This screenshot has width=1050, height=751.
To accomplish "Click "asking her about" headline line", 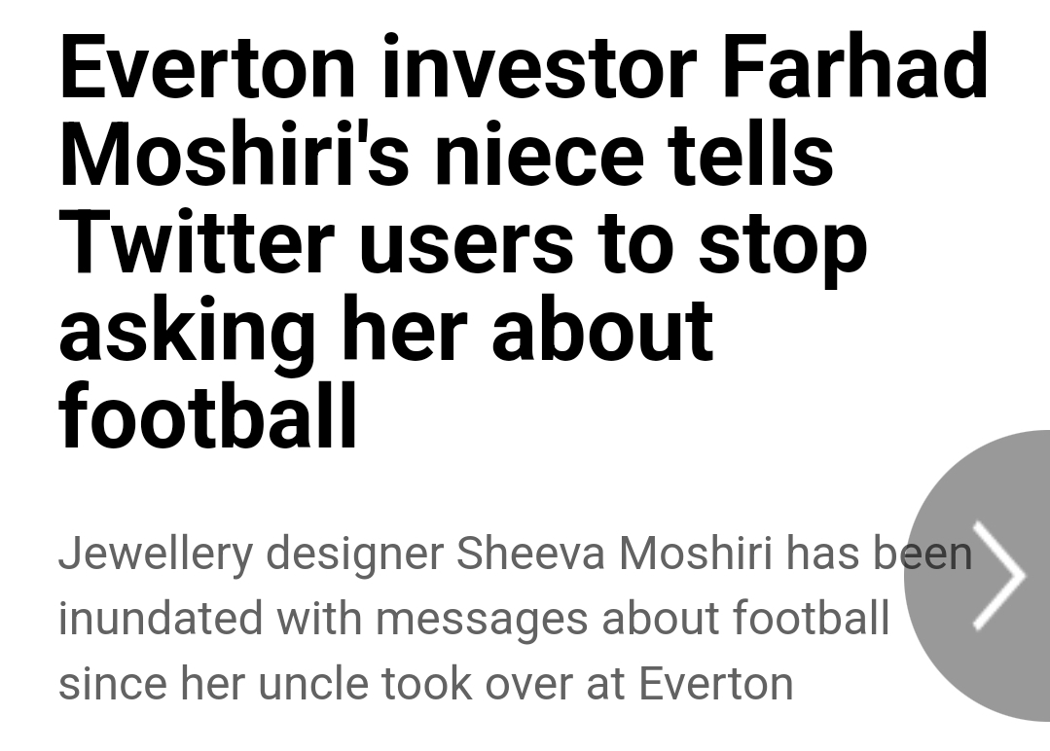I will coord(386,331).
